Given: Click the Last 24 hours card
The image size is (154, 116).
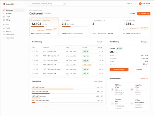Looking at the screenshot, I should point(136,27).
